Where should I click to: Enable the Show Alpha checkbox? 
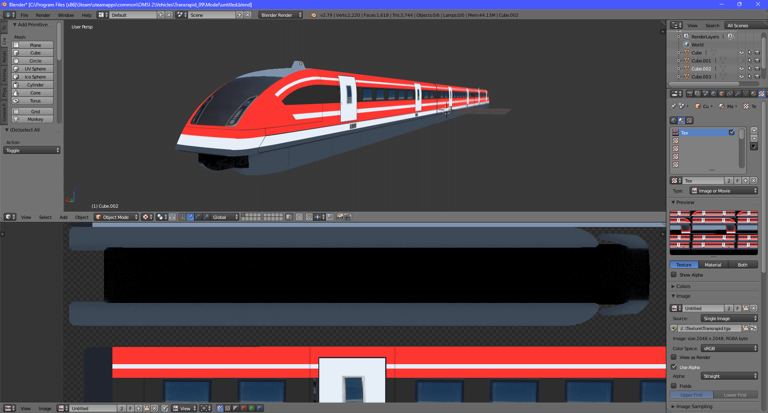pos(674,275)
